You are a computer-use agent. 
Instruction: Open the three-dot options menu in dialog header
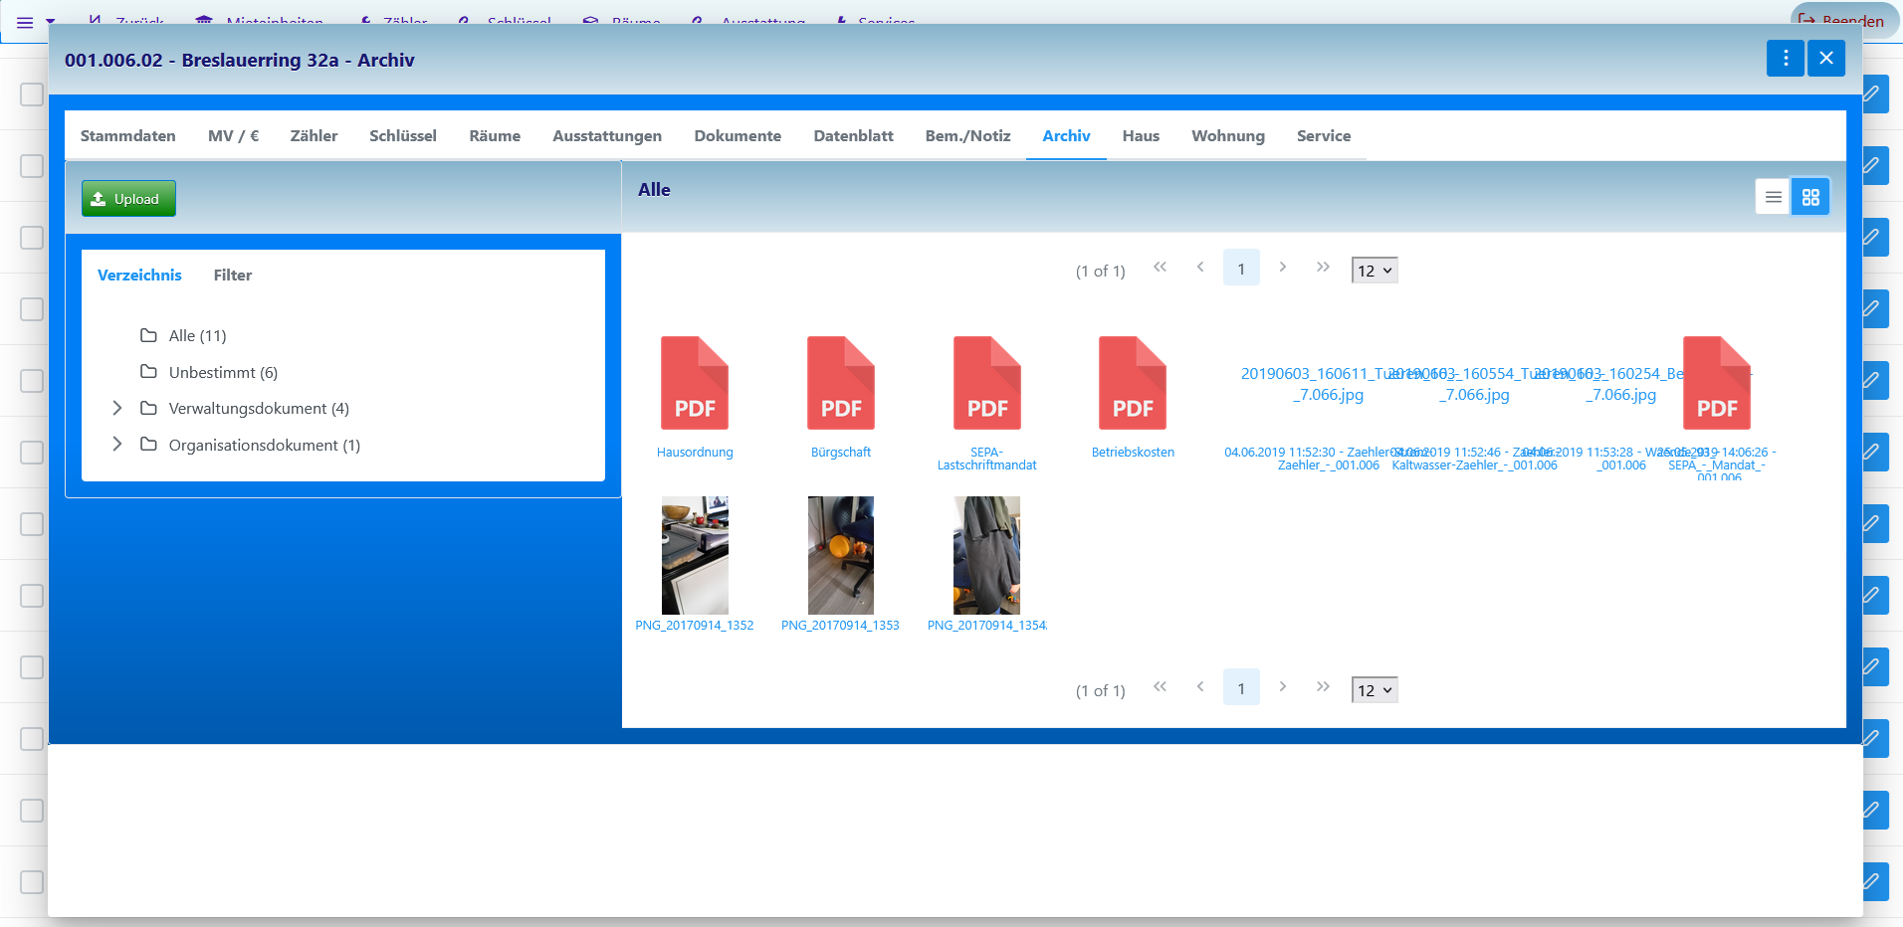1786,59
